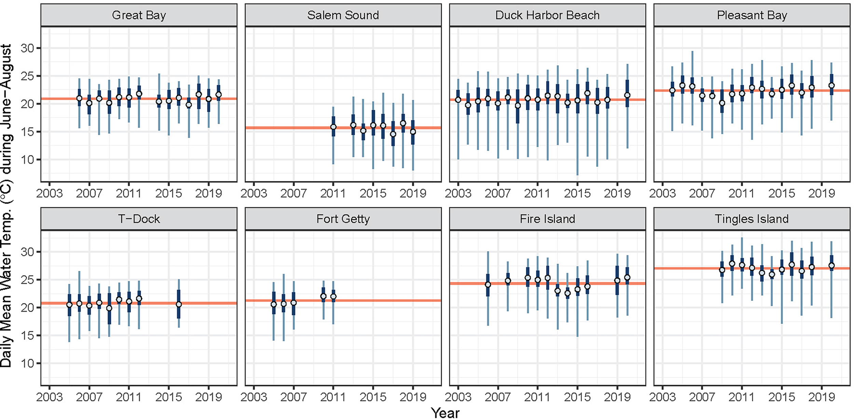Click the 2011 data point in Salem Sound
The width and height of the screenshot is (854, 419).
333,127
